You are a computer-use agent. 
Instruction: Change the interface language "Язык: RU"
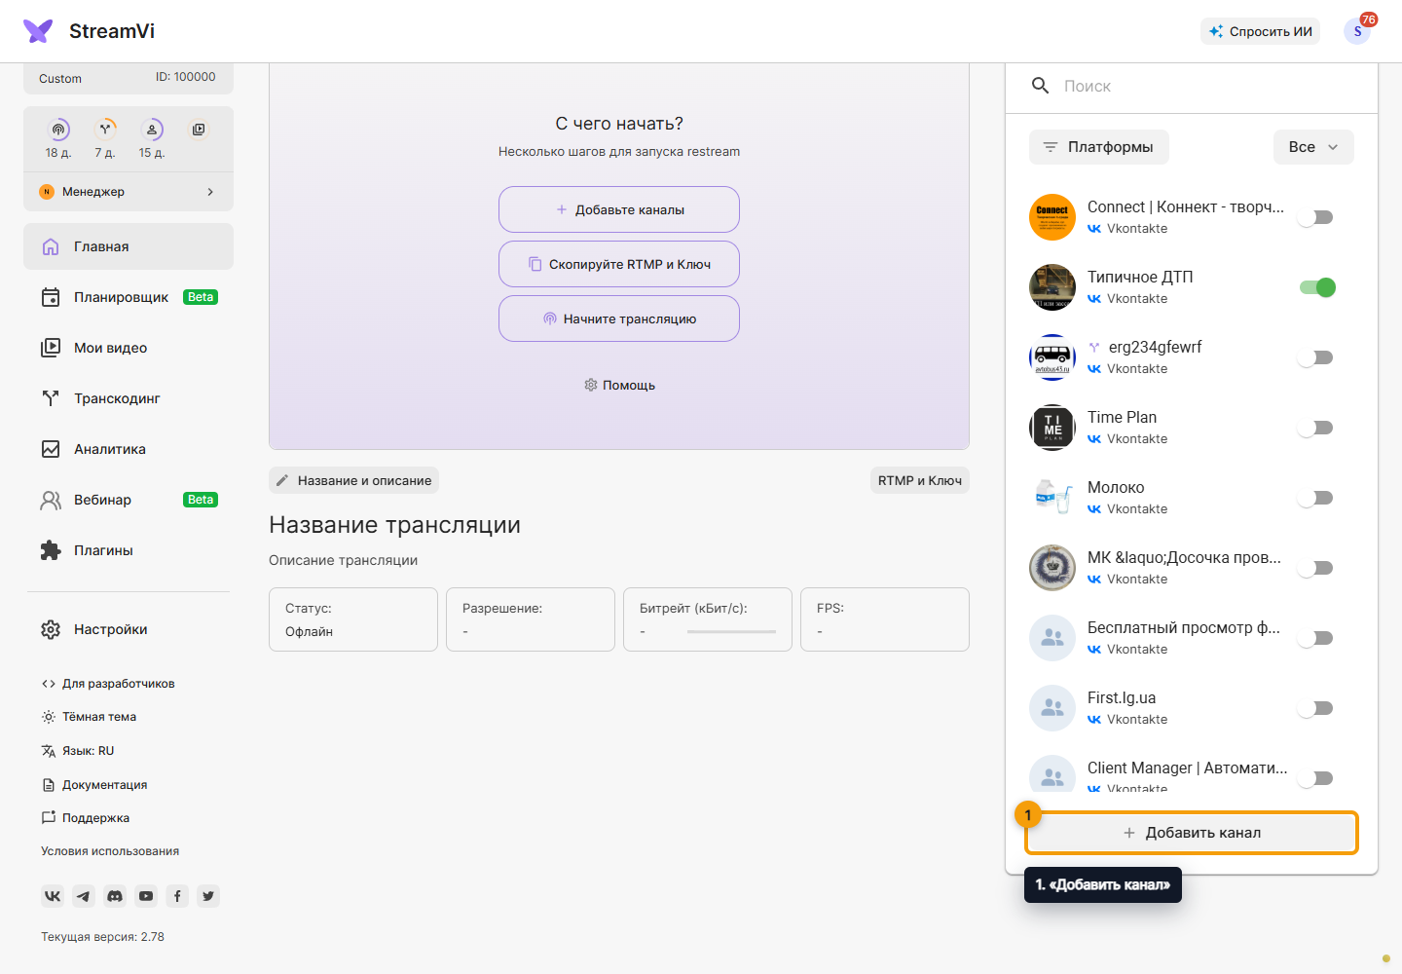[x=78, y=751]
